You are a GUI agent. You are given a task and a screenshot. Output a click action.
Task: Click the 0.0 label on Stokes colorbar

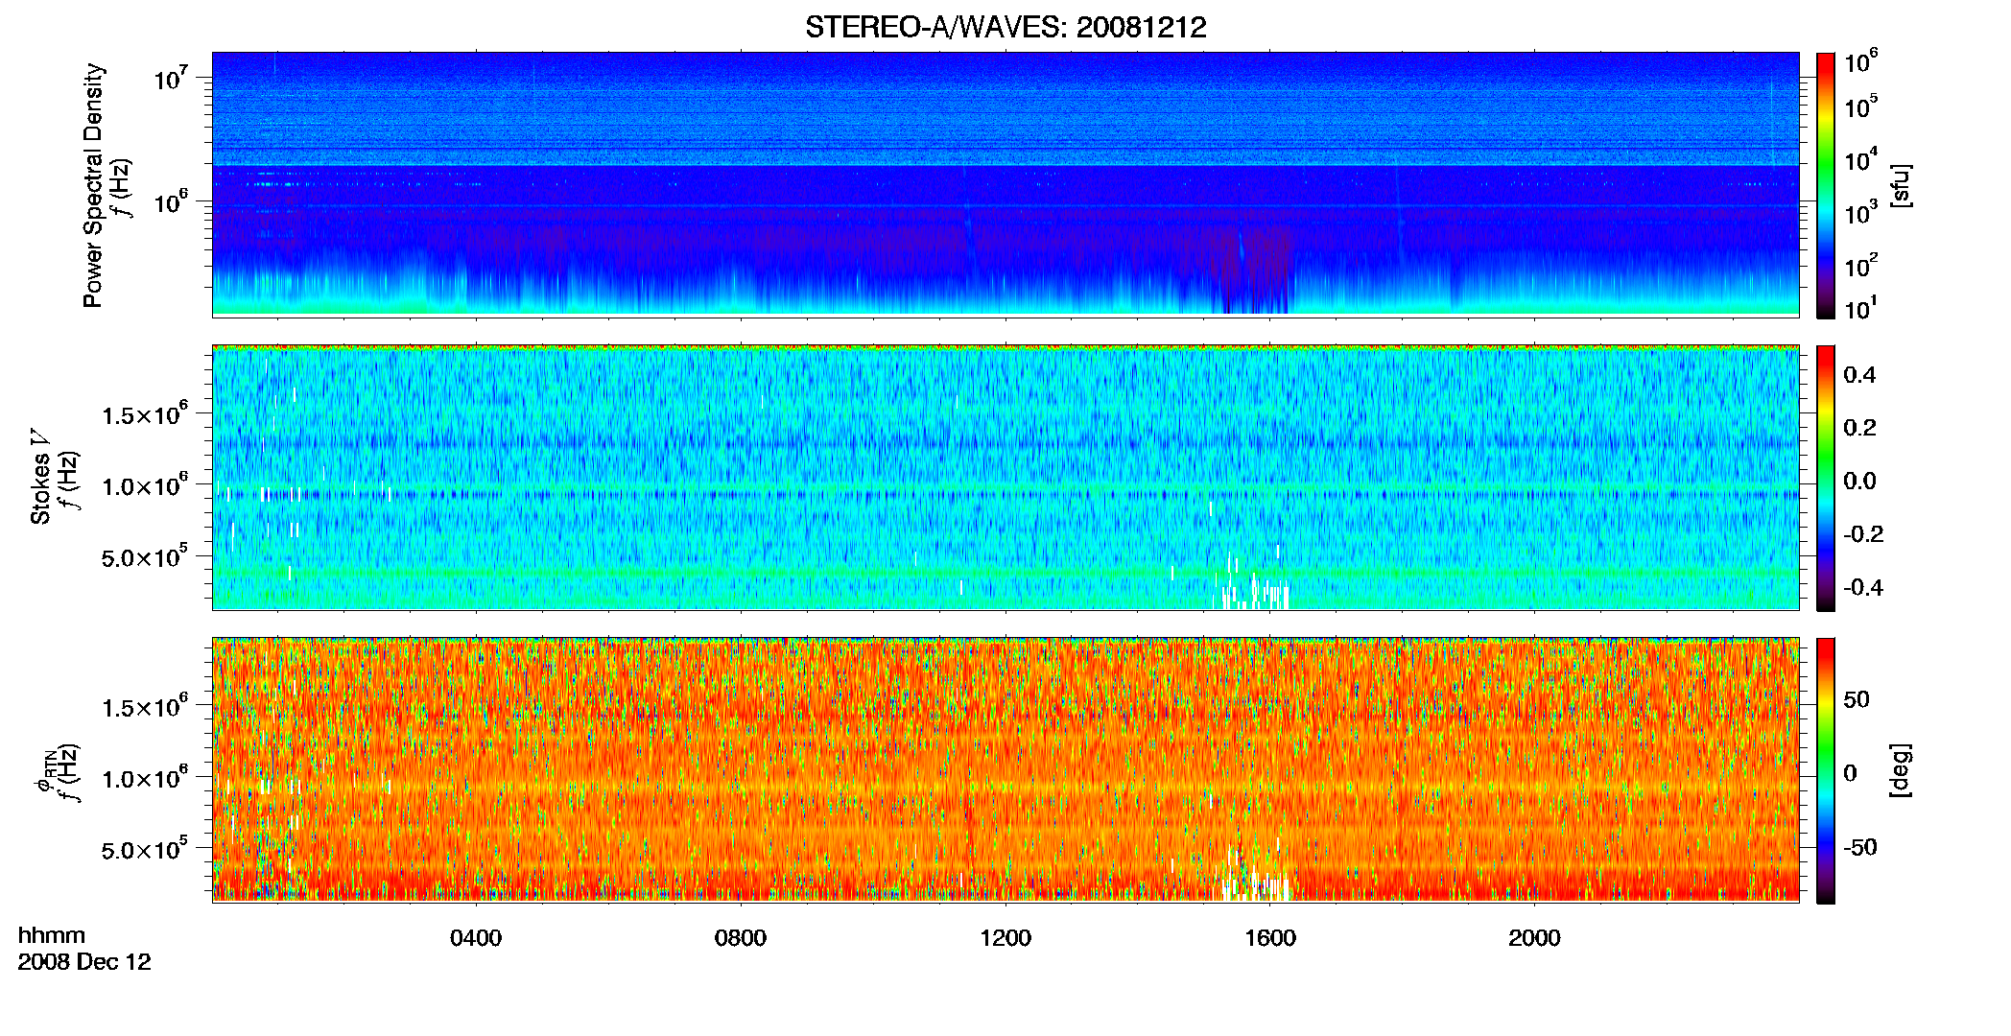pyautogui.click(x=1859, y=481)
